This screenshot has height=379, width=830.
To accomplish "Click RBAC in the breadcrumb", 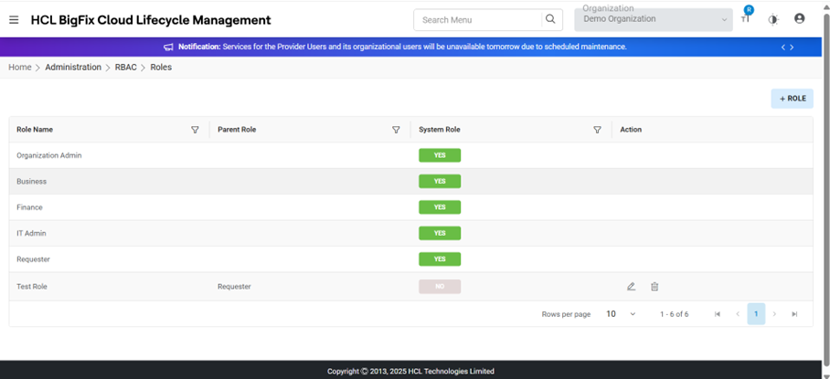I will [x=126, y=68].
